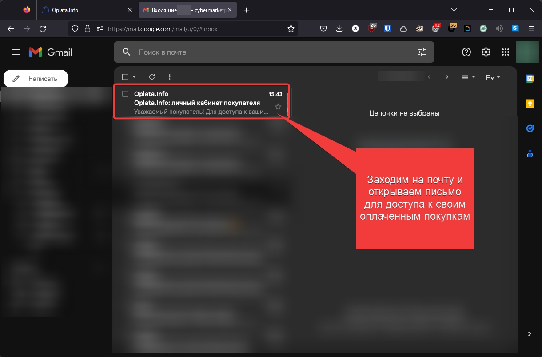Click the Написать compose button
This screenshot has height=357, width=542.
36,79
